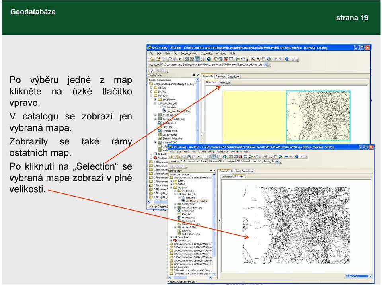Click vertical scrollbar down arrow in front Catalog Tree

point(214,274)
